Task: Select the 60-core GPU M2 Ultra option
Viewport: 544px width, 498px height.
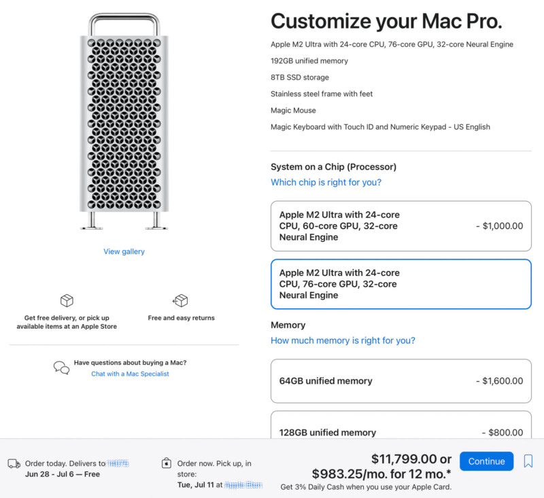Action: coord(401,226)
